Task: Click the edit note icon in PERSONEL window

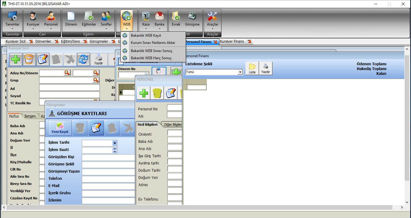Action: click(170, 93)
